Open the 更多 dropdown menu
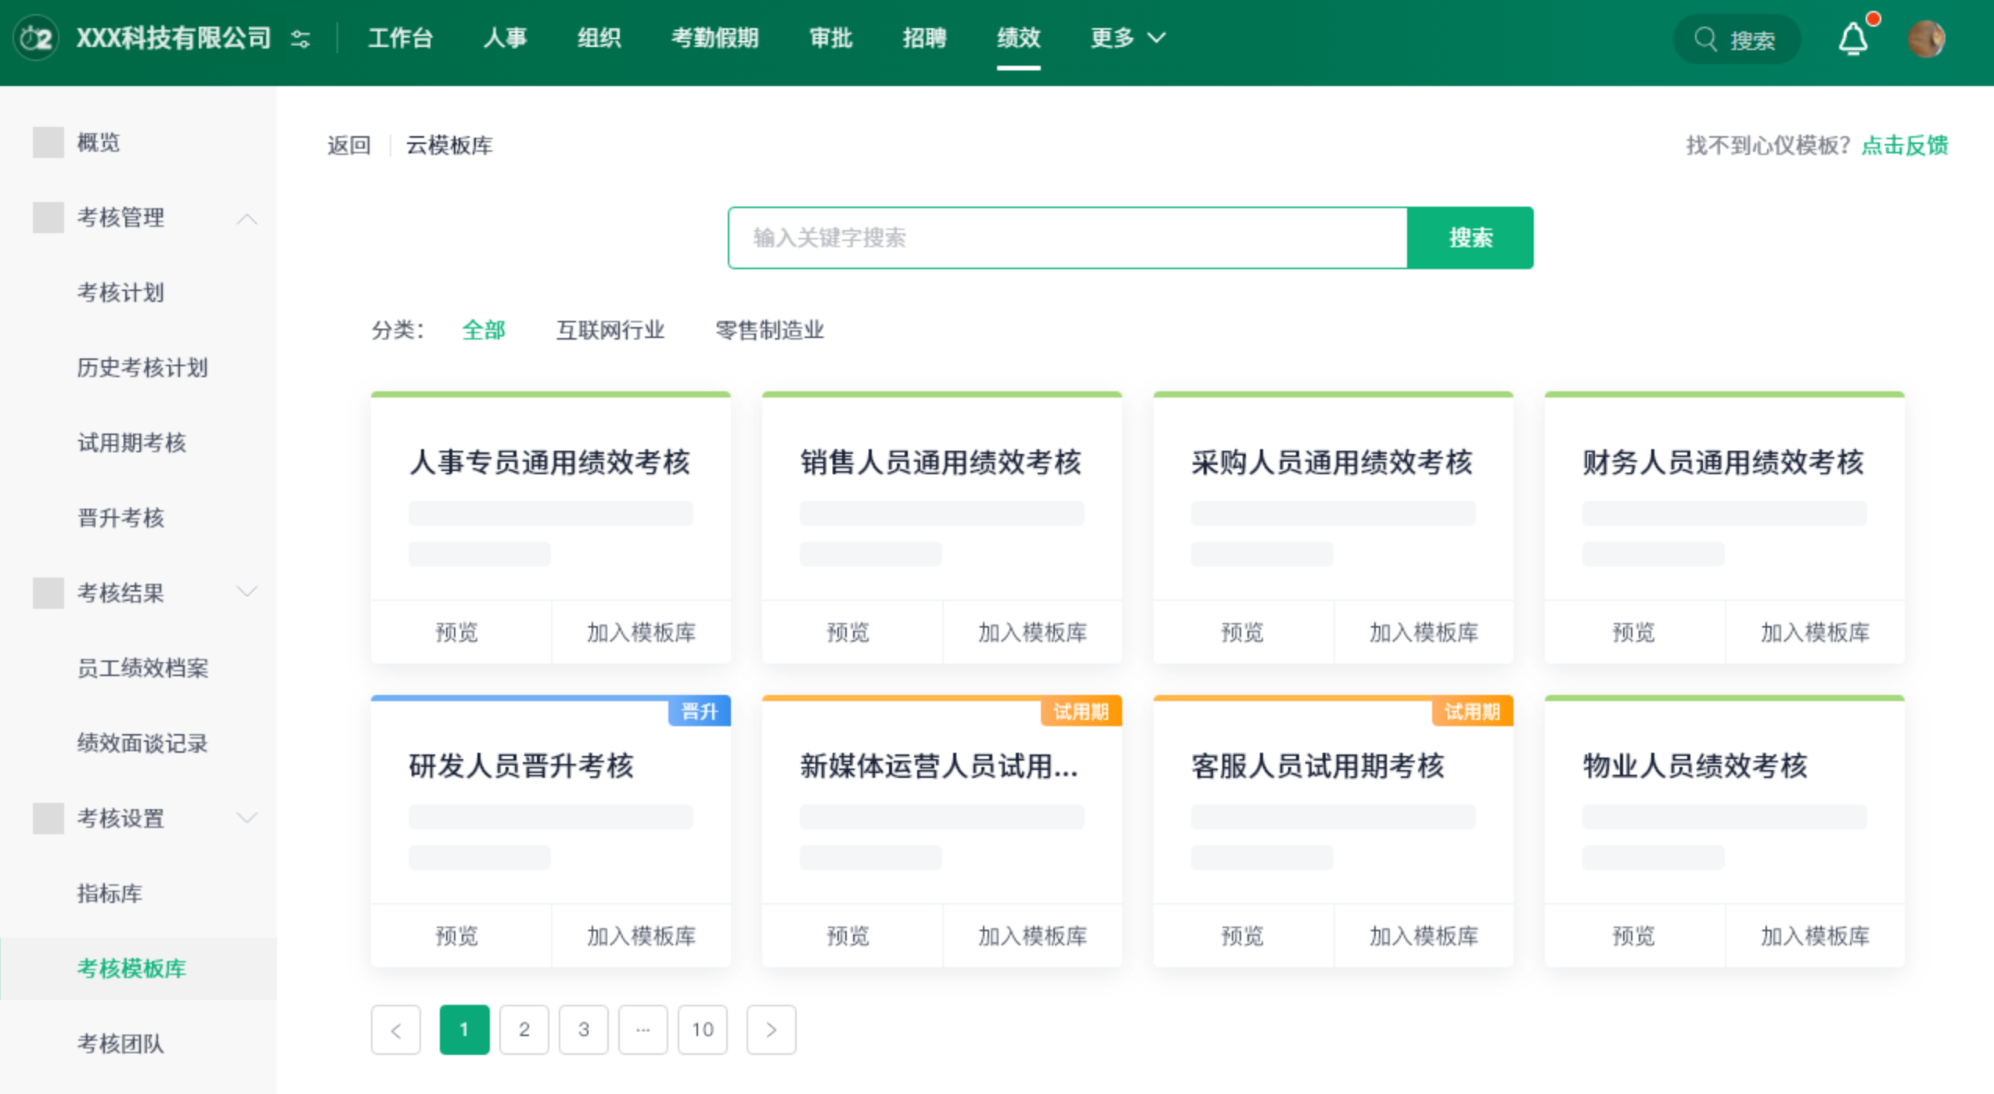The height and width of the screenshot is (1094, 1994). [1128, 38]
